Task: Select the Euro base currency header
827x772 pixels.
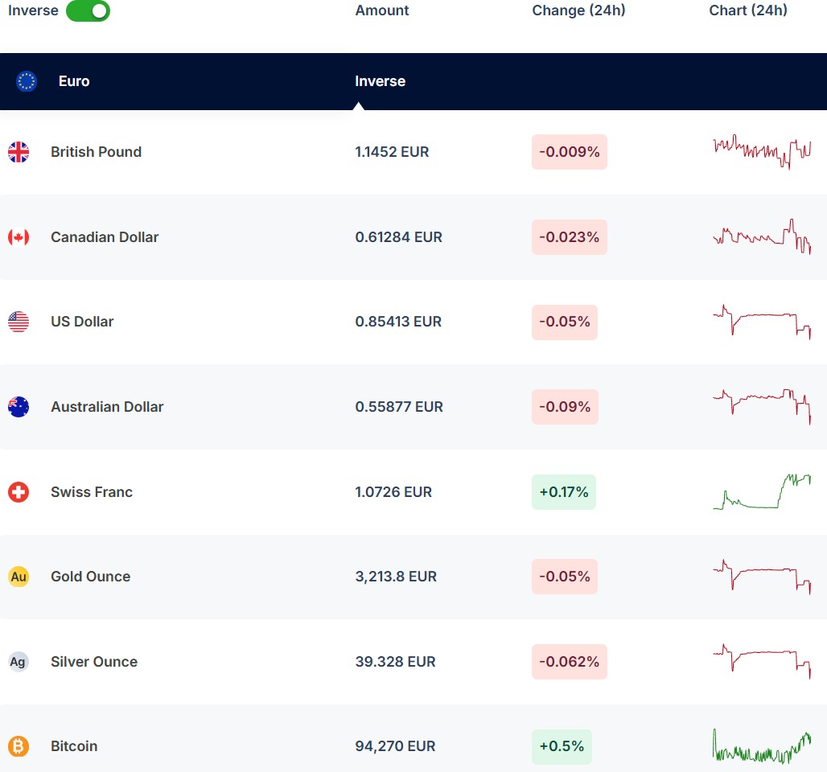Action: 74,81
